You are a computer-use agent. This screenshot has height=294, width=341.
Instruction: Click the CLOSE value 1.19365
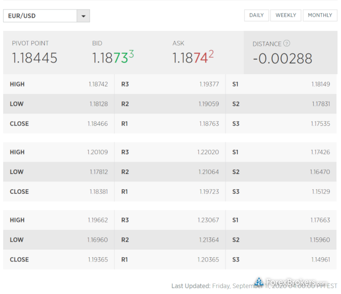(98, 259)
